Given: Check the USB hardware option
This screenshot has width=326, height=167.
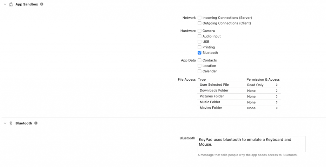Looking at the screenshot, I should tap(200, 42).
